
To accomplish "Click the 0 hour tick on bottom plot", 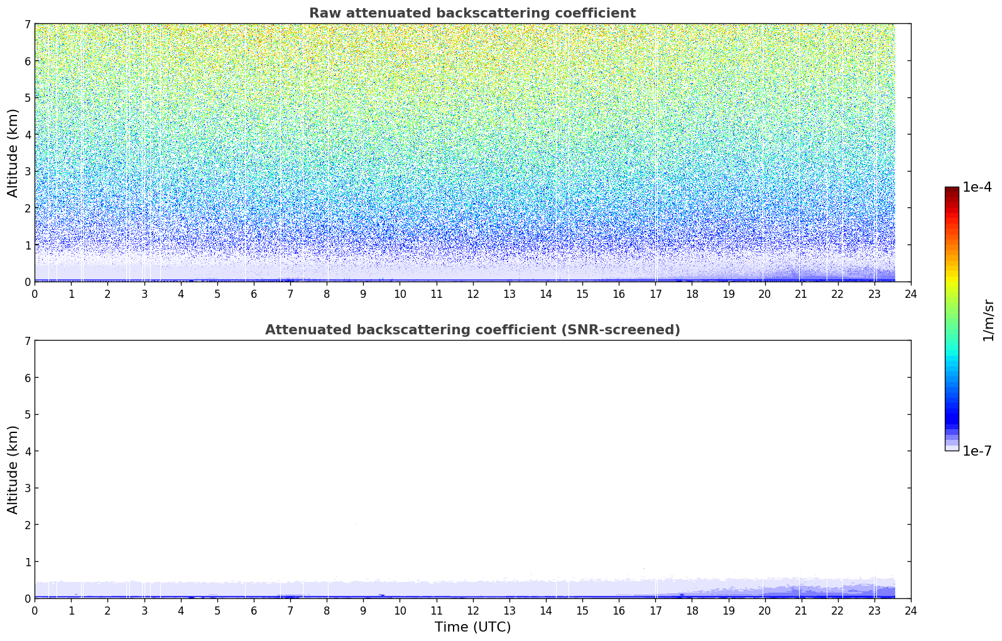I will (x=35, y=610).
